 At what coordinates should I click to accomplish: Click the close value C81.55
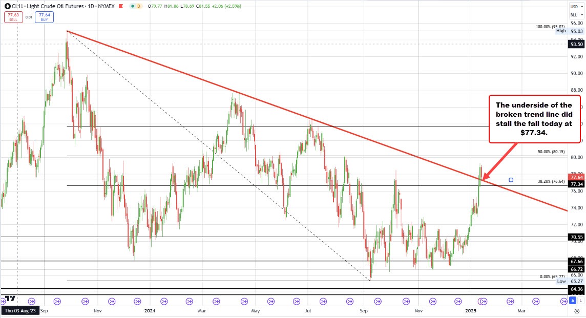(203, 6)
